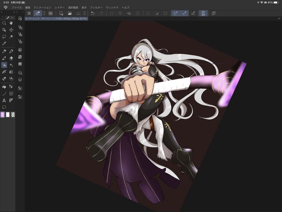This screenshot has height=212, width=282.
Task: Select the highlighted Airbrush tool
Action: [4, 65]
